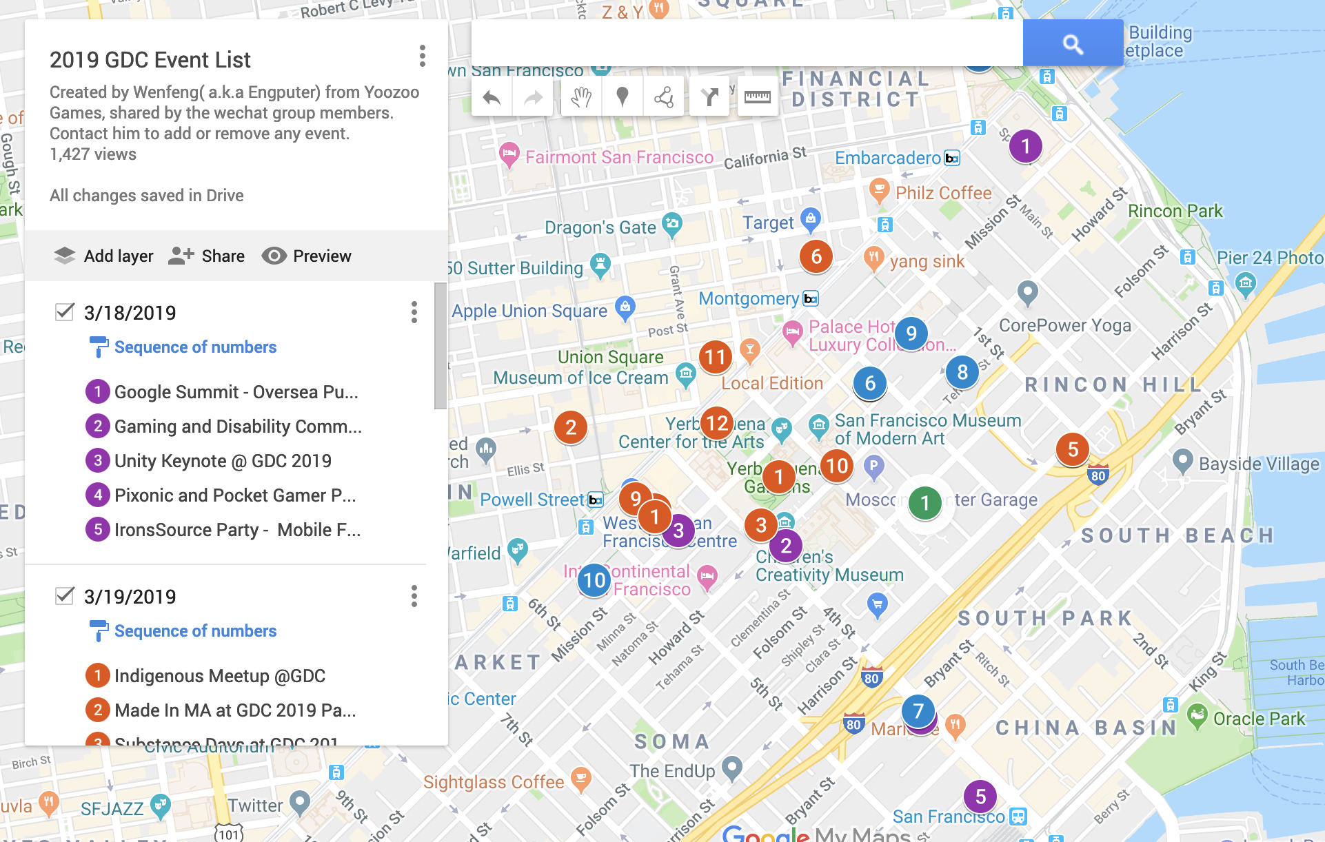Toggle the 3/18/2019 layer checkbox
This screenshot has height=842, width=1325.
64,312
